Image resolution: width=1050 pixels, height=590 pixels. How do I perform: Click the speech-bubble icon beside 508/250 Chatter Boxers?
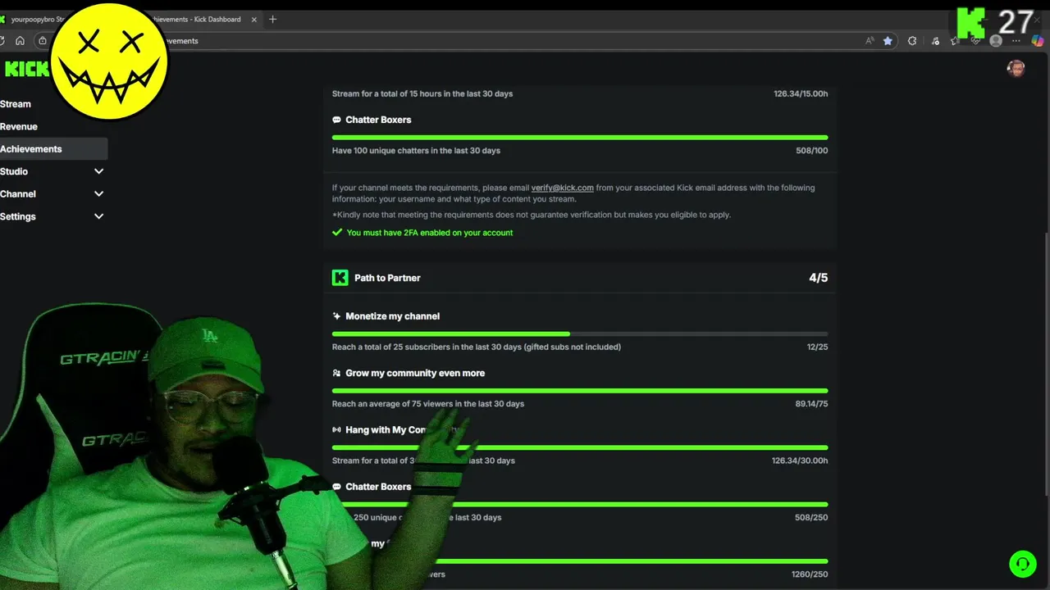tap(336, 487)
